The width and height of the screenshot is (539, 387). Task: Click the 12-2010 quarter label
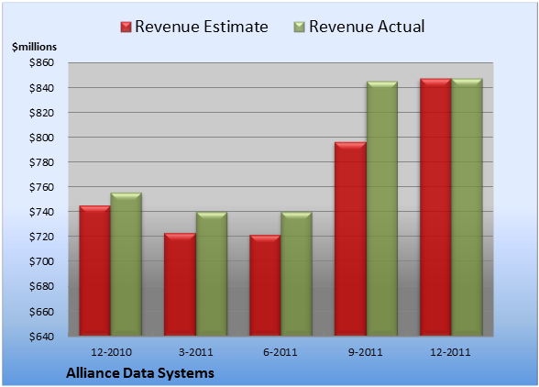pyautogui.click(x=111, y=352)
